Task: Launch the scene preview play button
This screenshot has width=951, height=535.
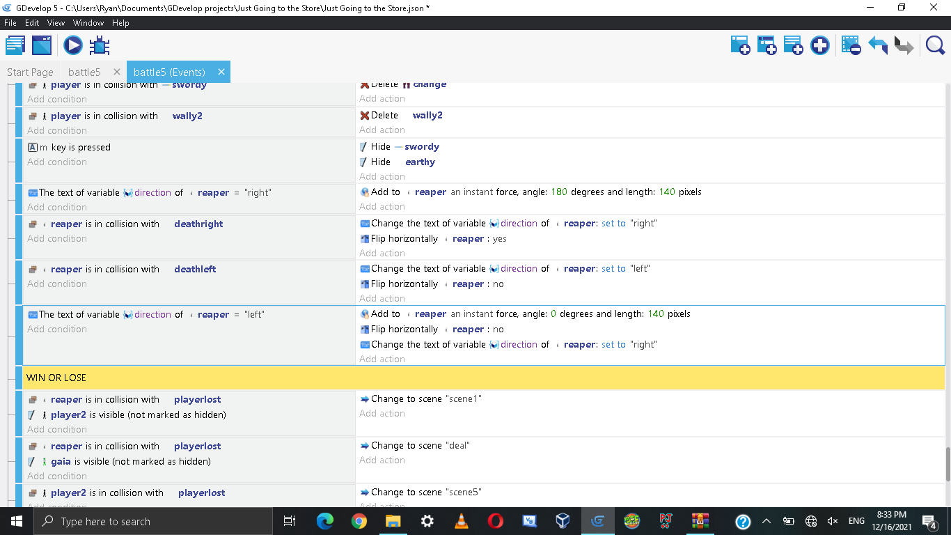Action: (x=73, y=46)
